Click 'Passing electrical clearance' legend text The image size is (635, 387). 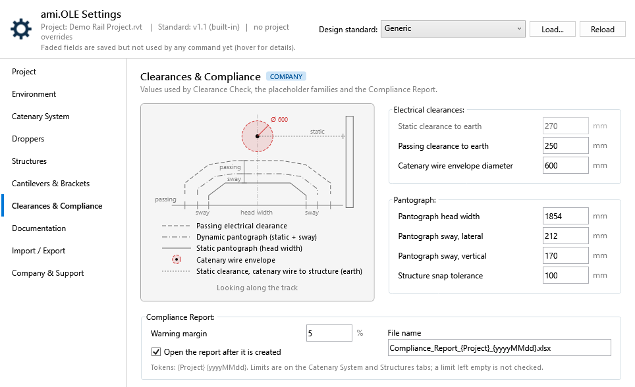242,226
